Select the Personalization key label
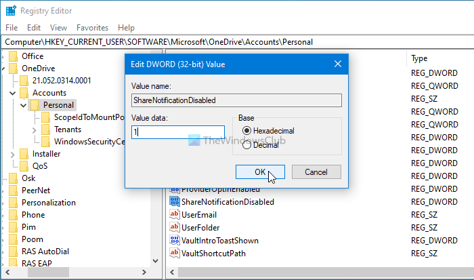This screenshot has width=474, height=280. (x=49, y=203)
